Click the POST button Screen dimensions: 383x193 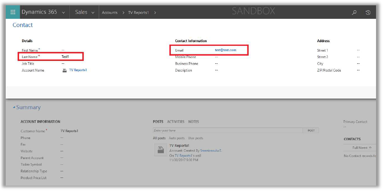(x=311, y=130)
